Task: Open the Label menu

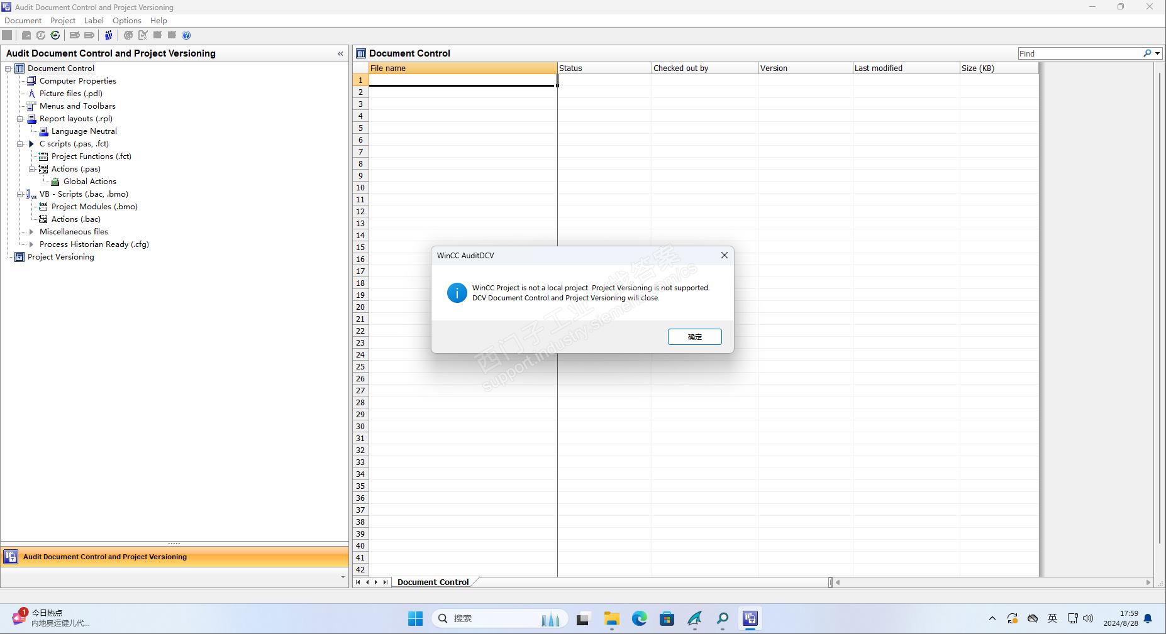Action: 94,21
